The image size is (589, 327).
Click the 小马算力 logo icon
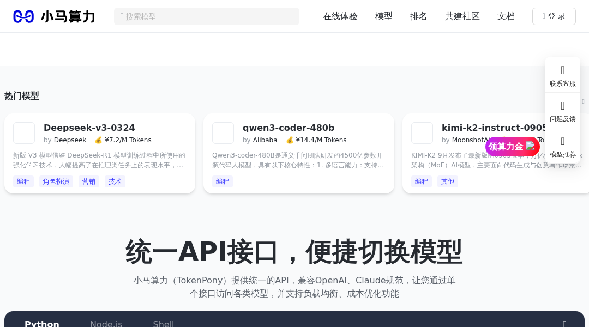pyautogui.click(x=23, y=16)
